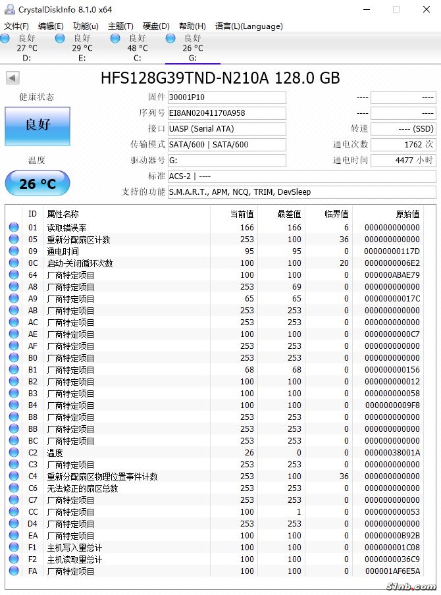Open the 主题(T) menu
This screenshot has width=441, height=595.
[120, 26]
